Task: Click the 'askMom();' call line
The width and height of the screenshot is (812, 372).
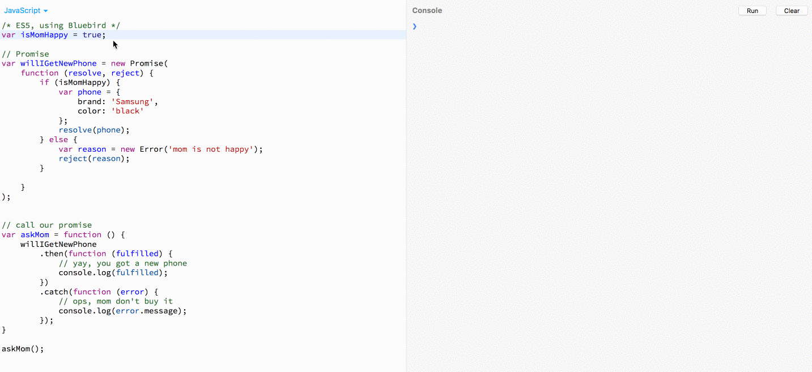Action: pyautogui.click(x=23, y=349)
